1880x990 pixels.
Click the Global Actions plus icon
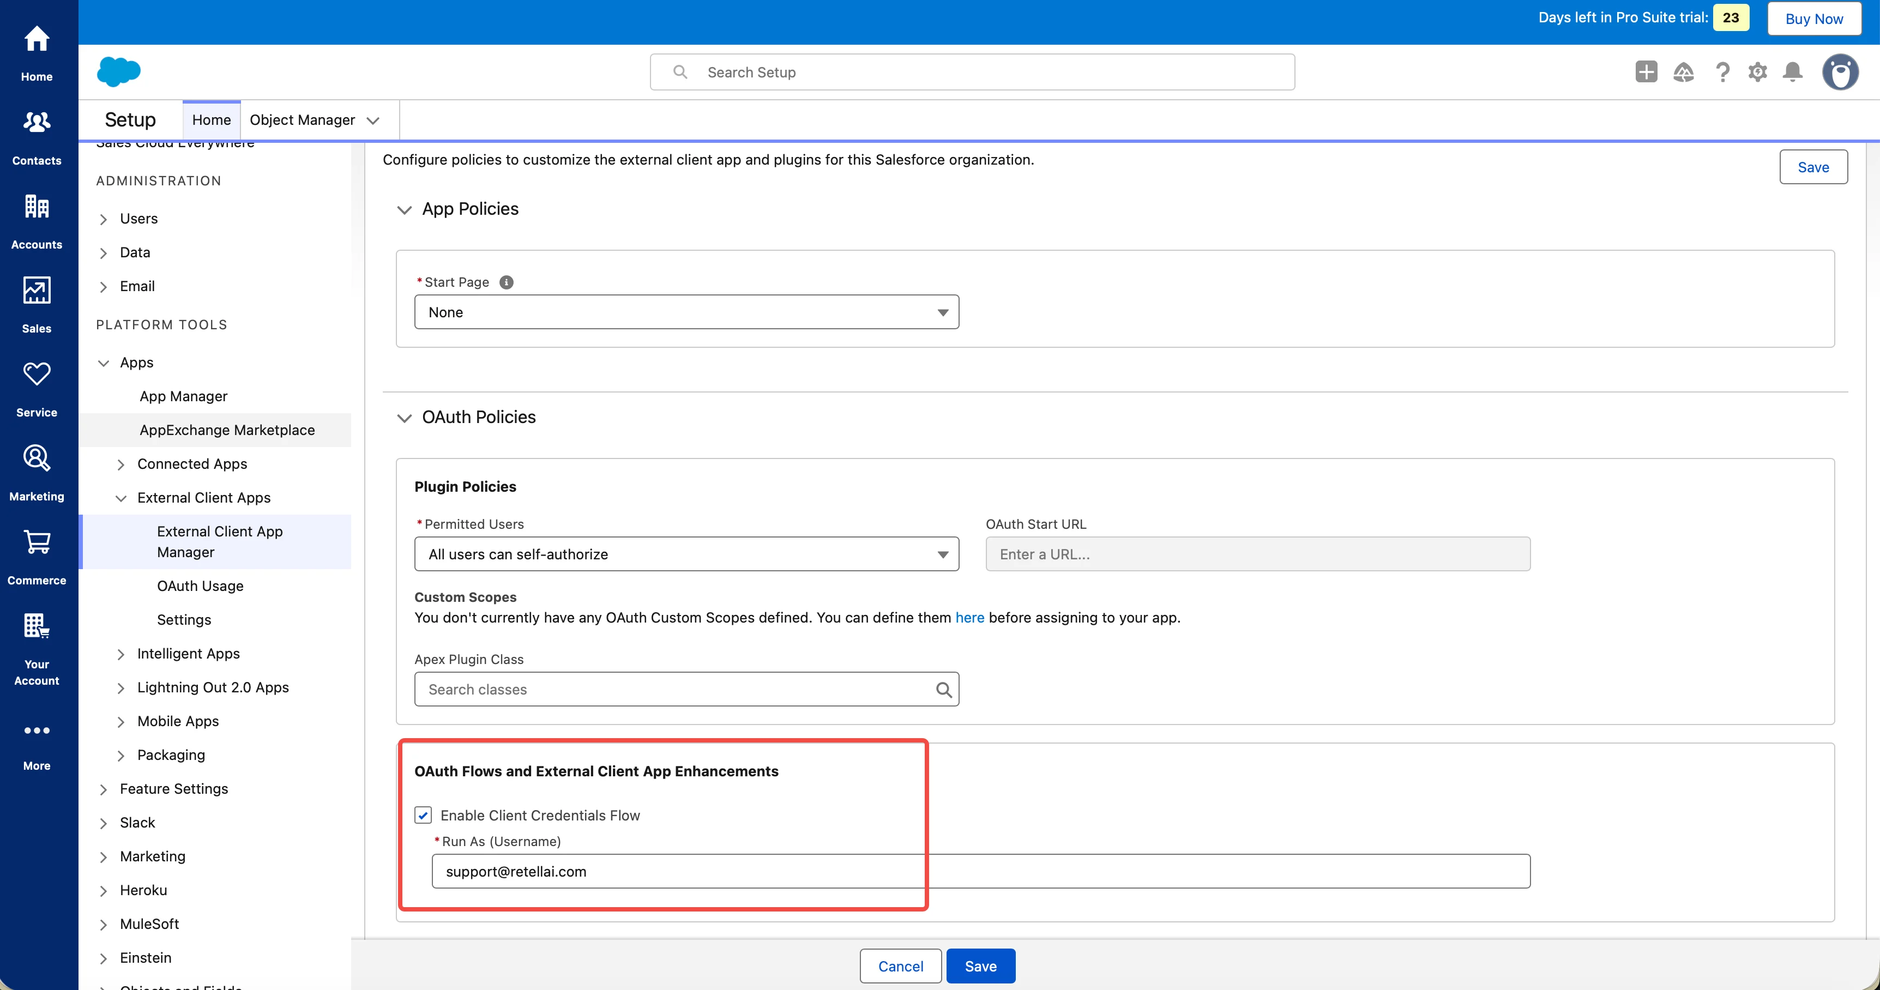click(x=1646, y=71)
